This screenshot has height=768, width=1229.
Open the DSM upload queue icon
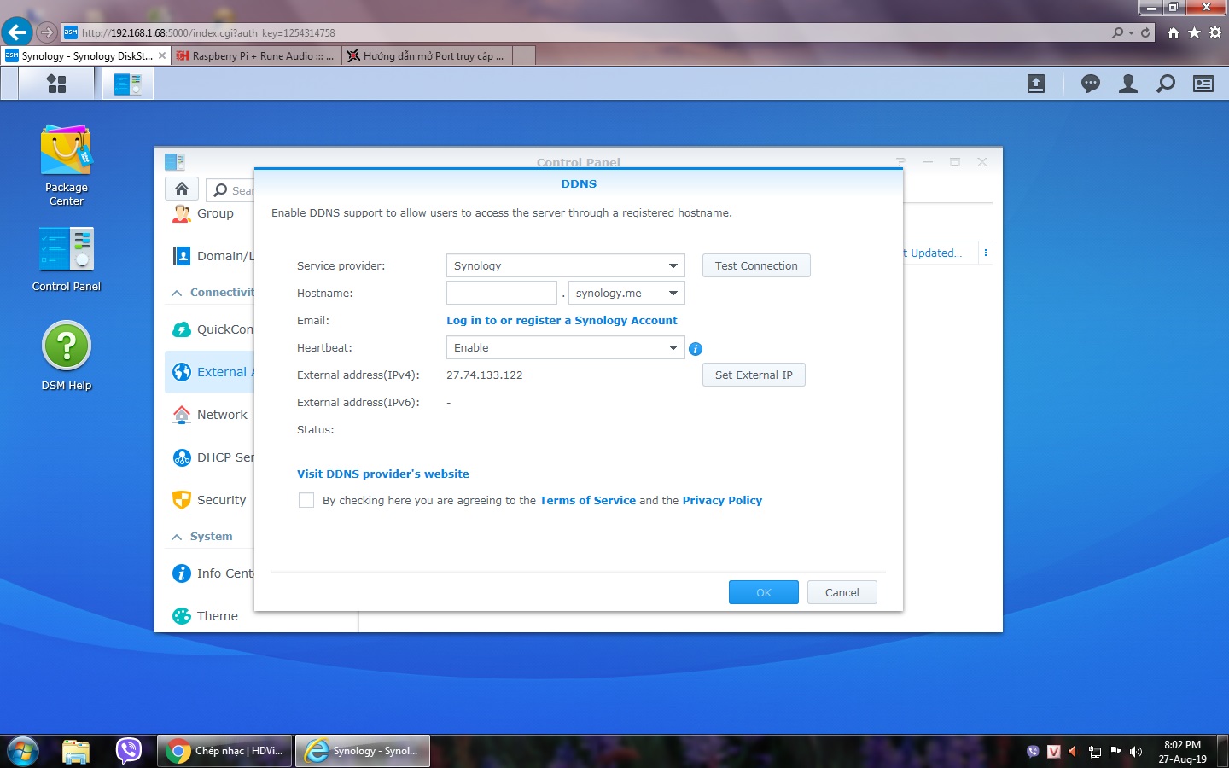pos(1036,84)
